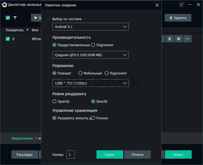Open the hamburger menu in title bar
203x165 pixels.
(x=181, y=5)
